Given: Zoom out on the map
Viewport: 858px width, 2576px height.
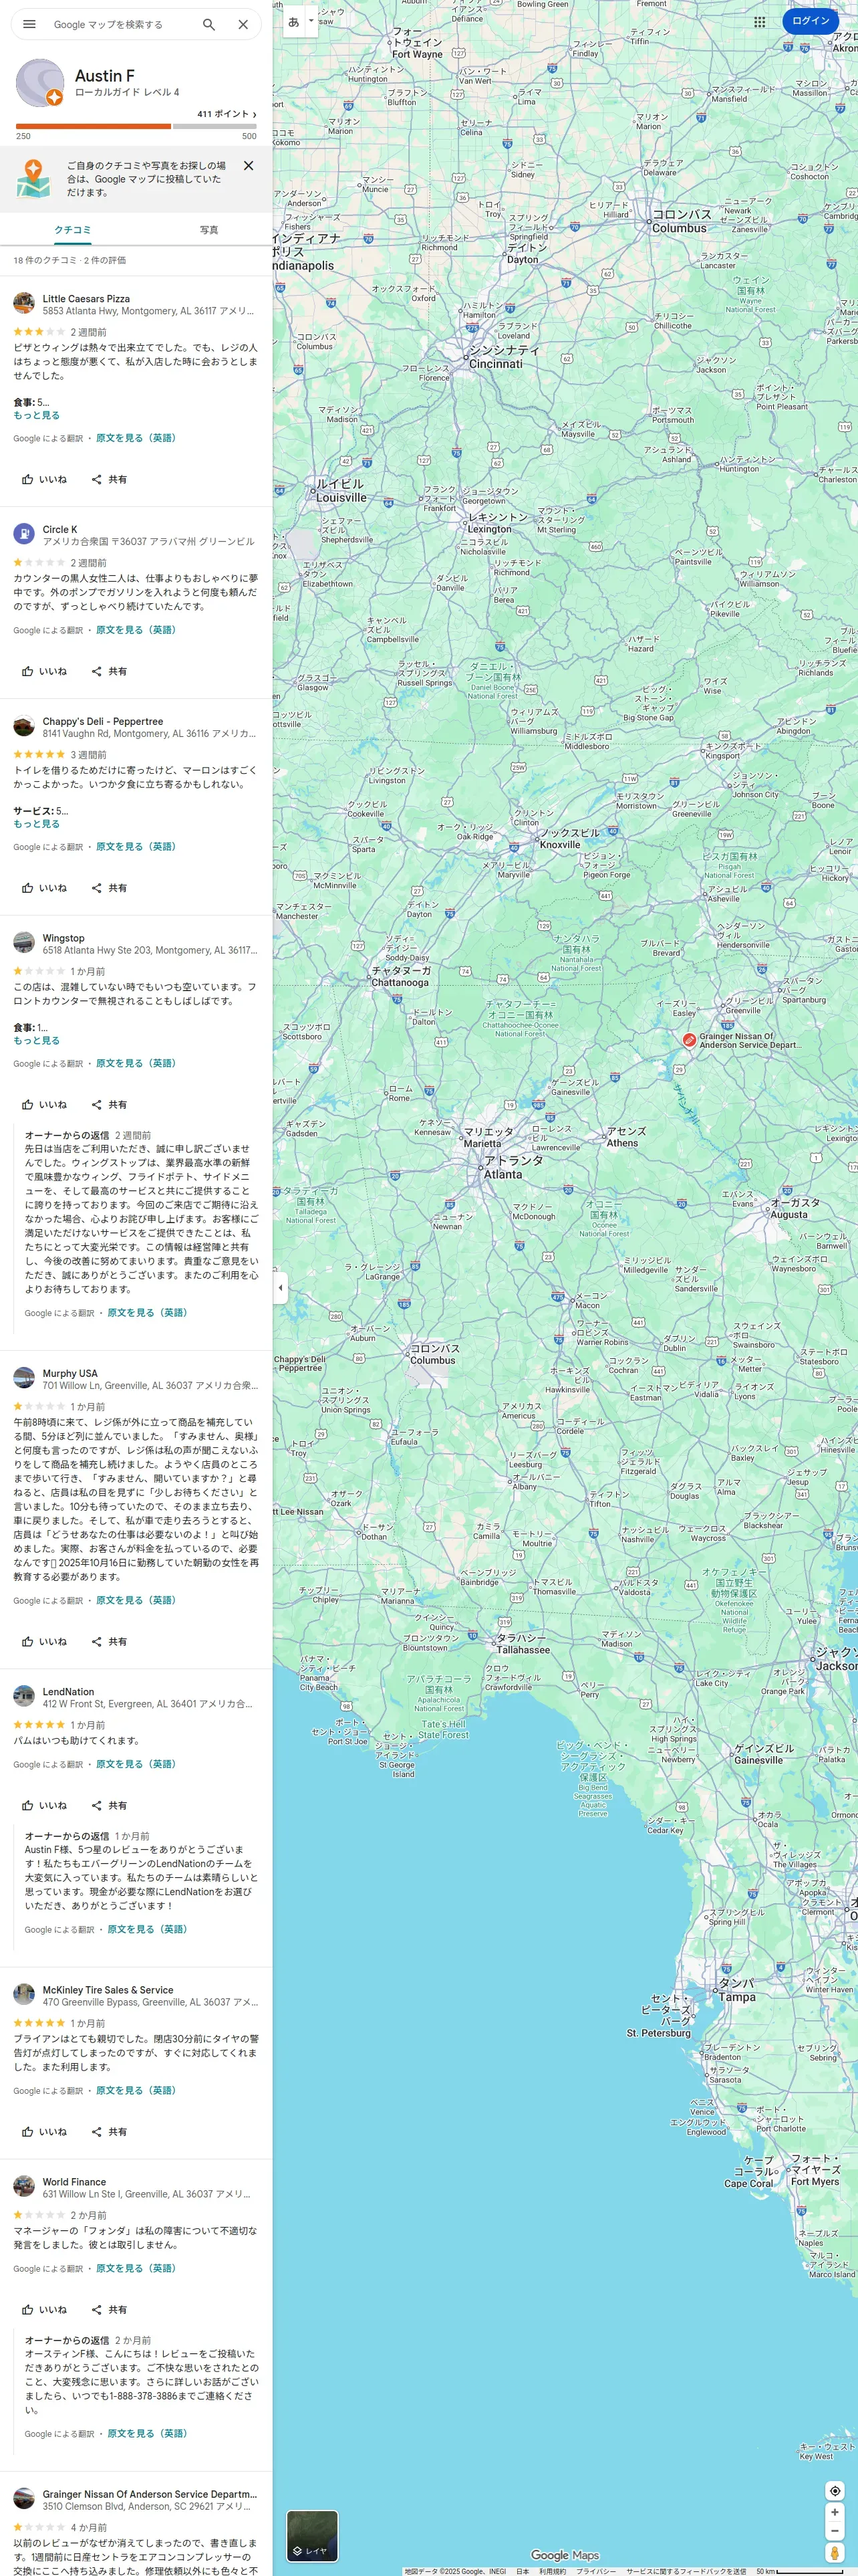Looking at the screenshot, I should [835, 2531].
